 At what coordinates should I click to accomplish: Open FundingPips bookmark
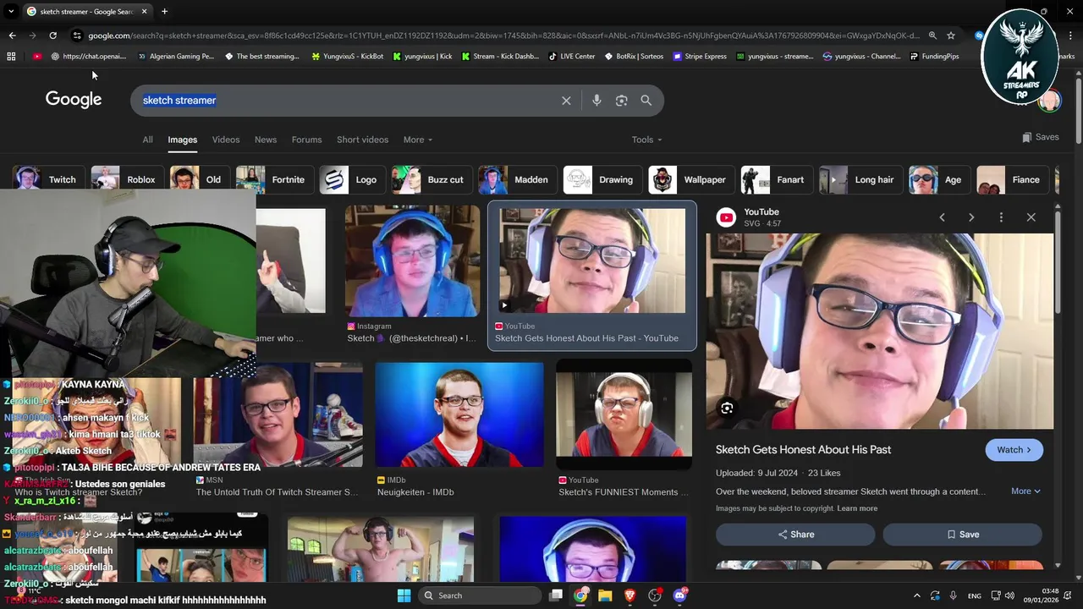tap(934, 57)
